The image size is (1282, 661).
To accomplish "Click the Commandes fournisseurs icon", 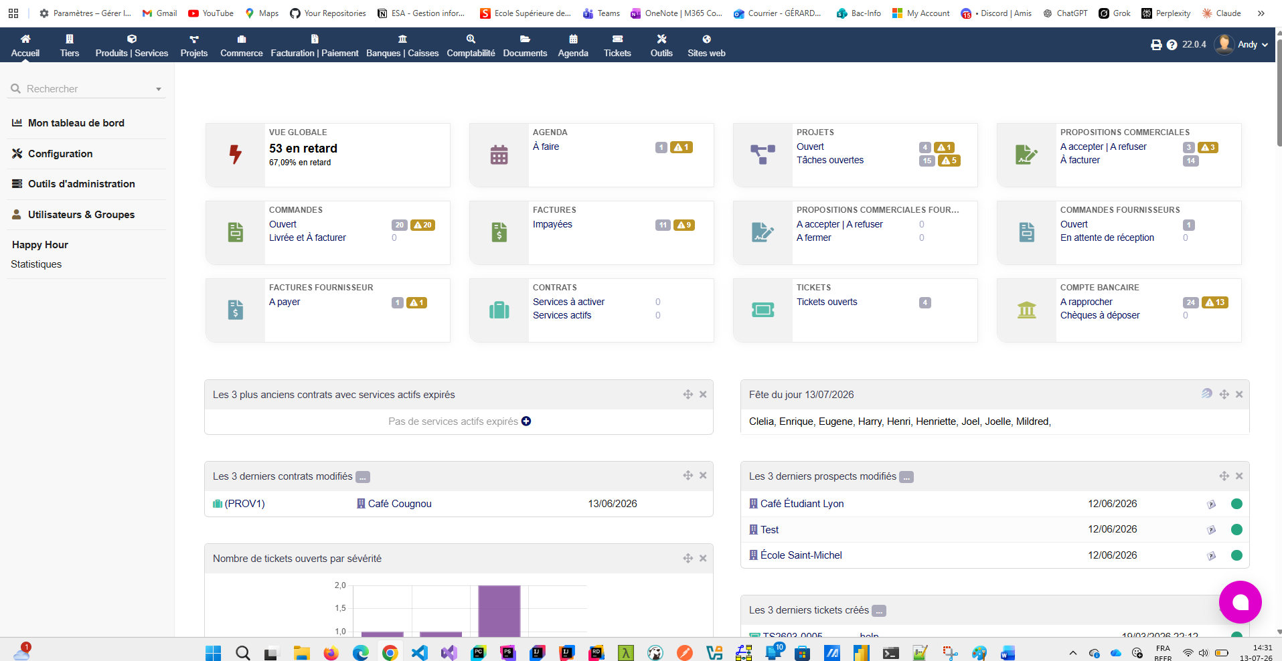I will 1026,232.
